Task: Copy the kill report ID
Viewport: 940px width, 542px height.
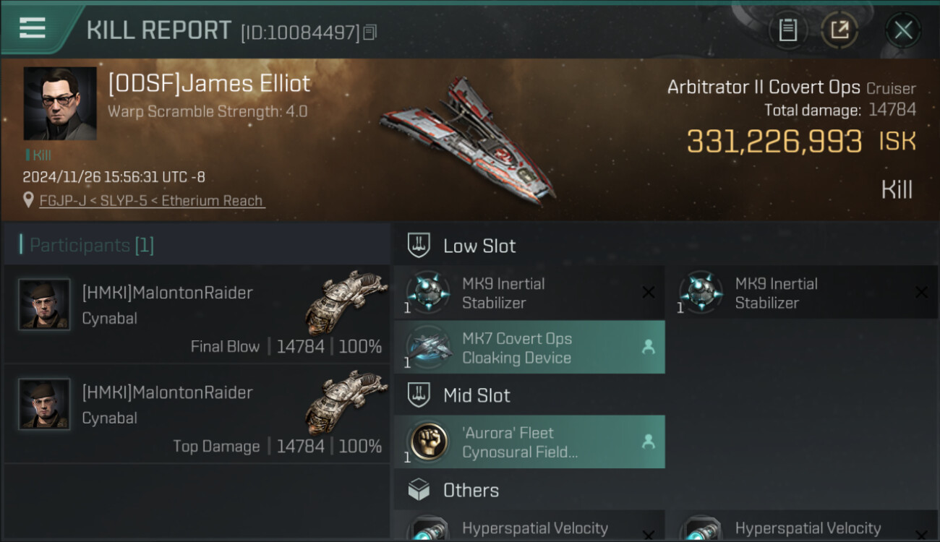Action: [370, 32]
